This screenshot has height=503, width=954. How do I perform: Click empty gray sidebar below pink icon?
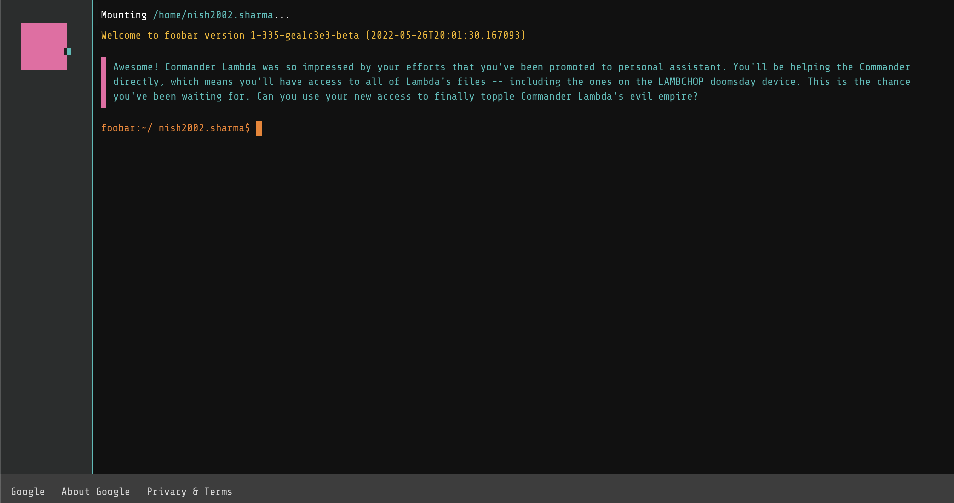[45, 259]
